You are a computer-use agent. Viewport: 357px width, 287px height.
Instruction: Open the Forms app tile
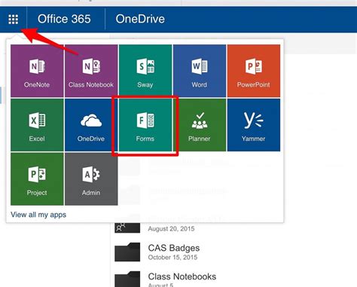coord(145,125)
